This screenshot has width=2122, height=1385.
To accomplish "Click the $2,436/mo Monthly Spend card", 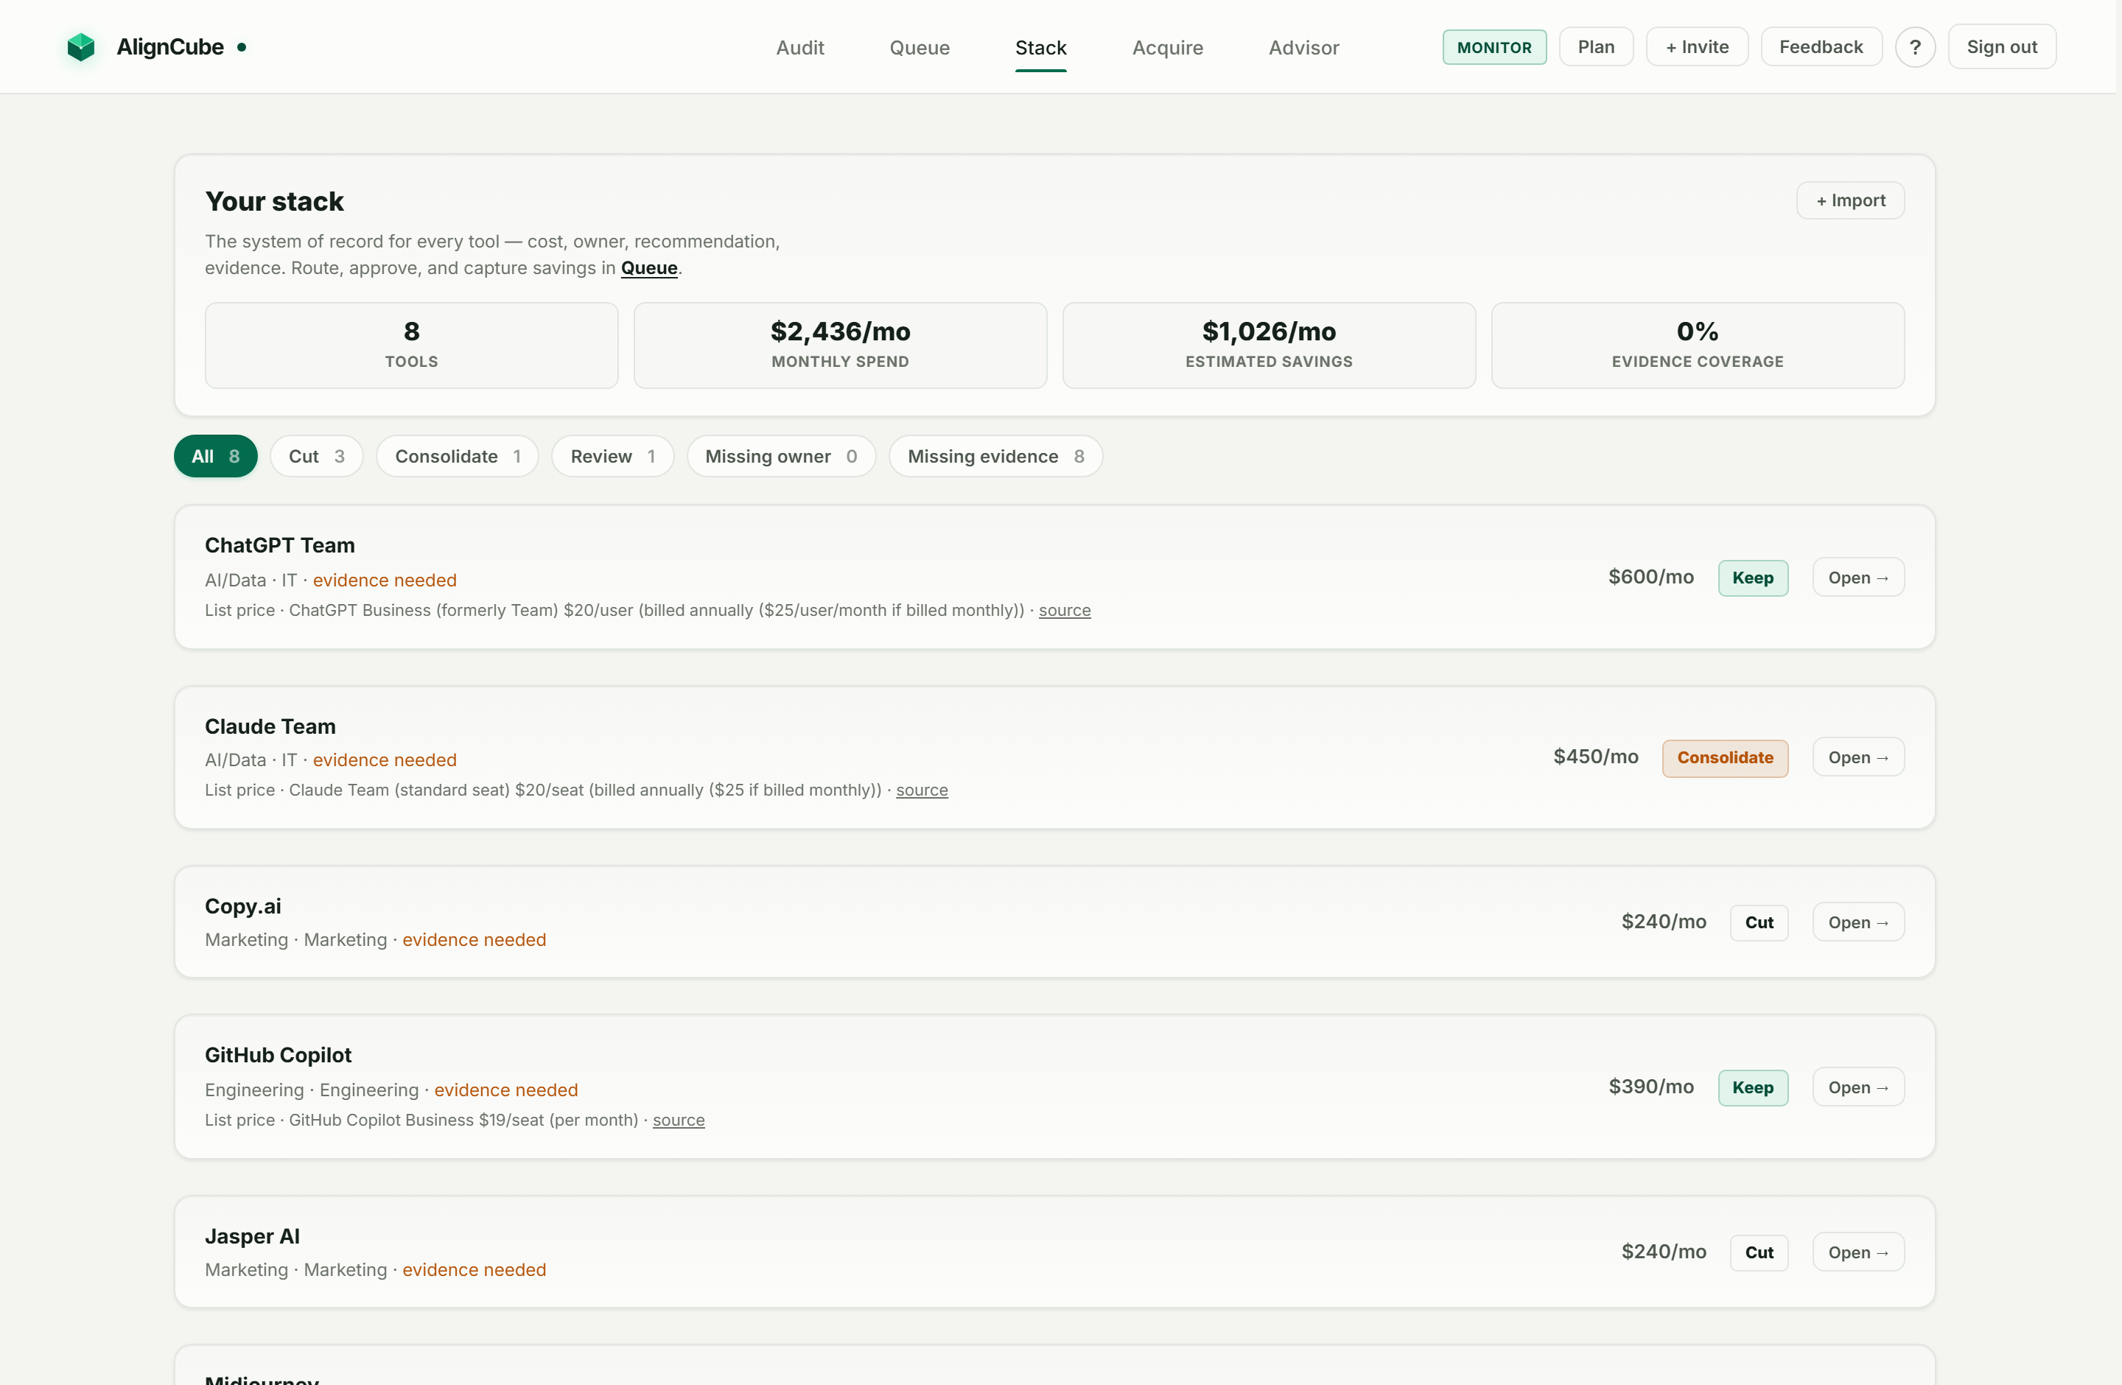I will click(840, 346).
